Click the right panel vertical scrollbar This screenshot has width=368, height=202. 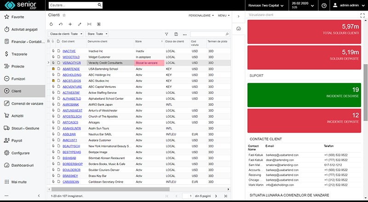[366, 92]
